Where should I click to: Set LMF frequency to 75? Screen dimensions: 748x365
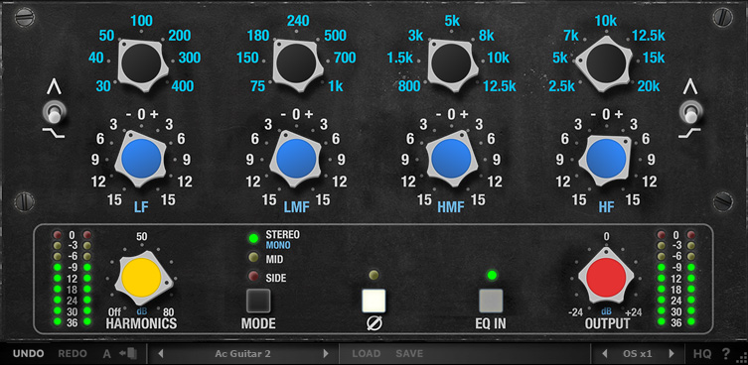(257, 85)
